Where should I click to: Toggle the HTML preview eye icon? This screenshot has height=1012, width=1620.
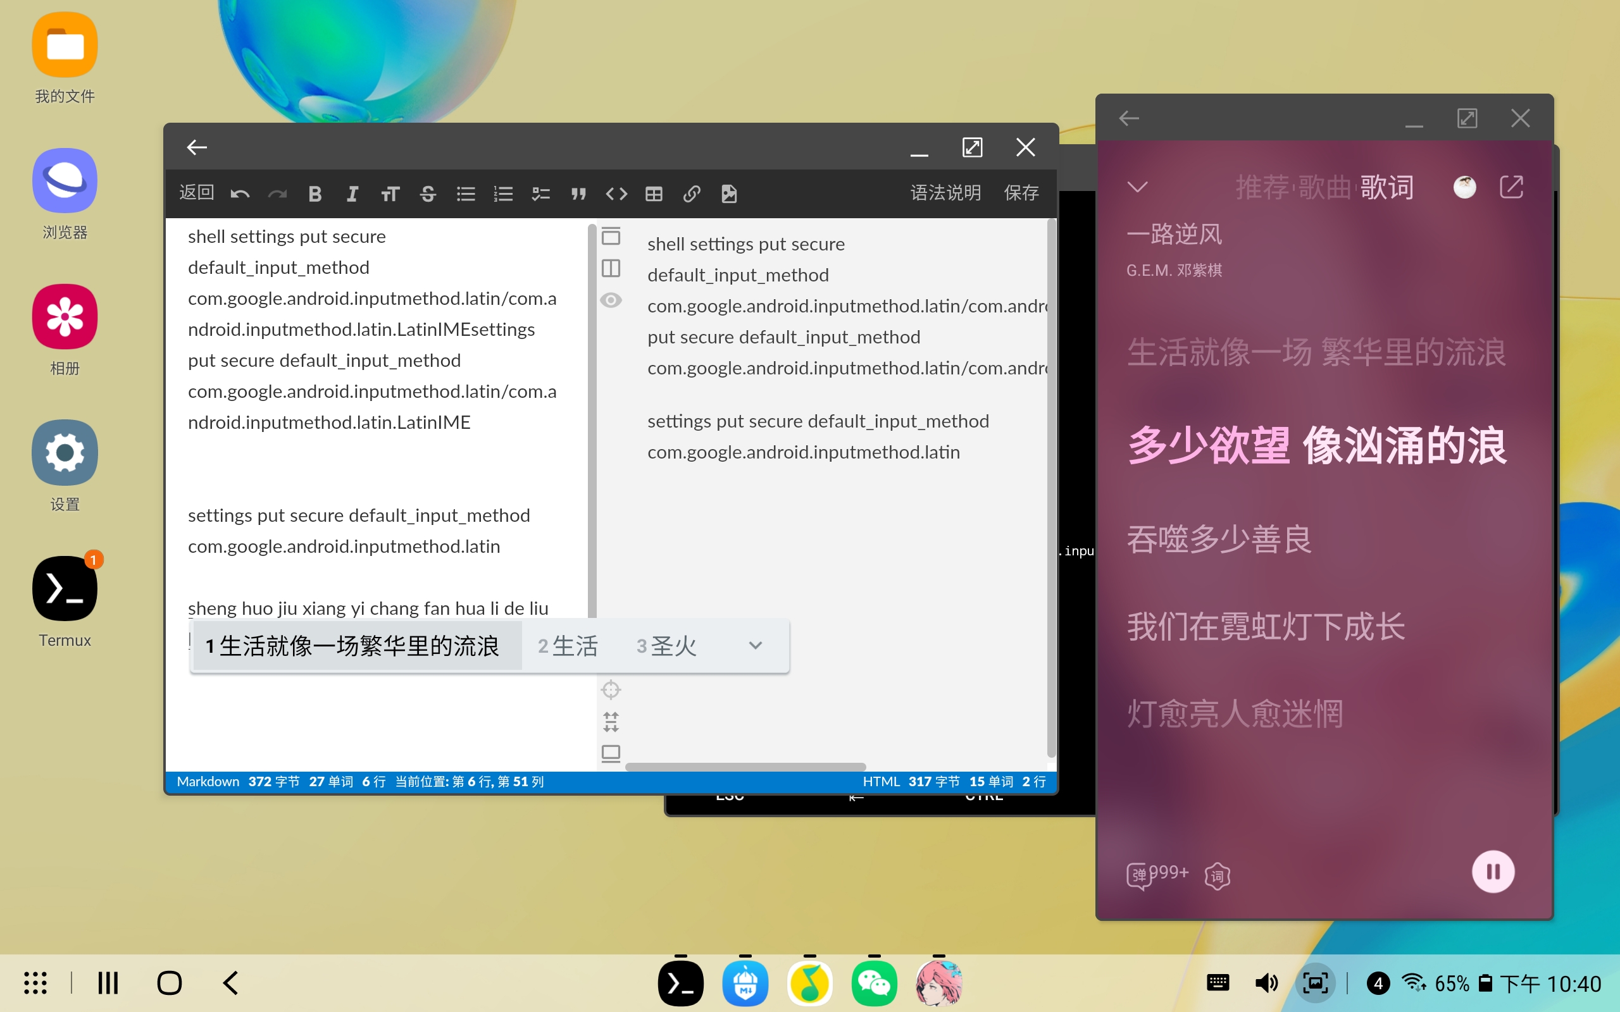coord(611,300)
